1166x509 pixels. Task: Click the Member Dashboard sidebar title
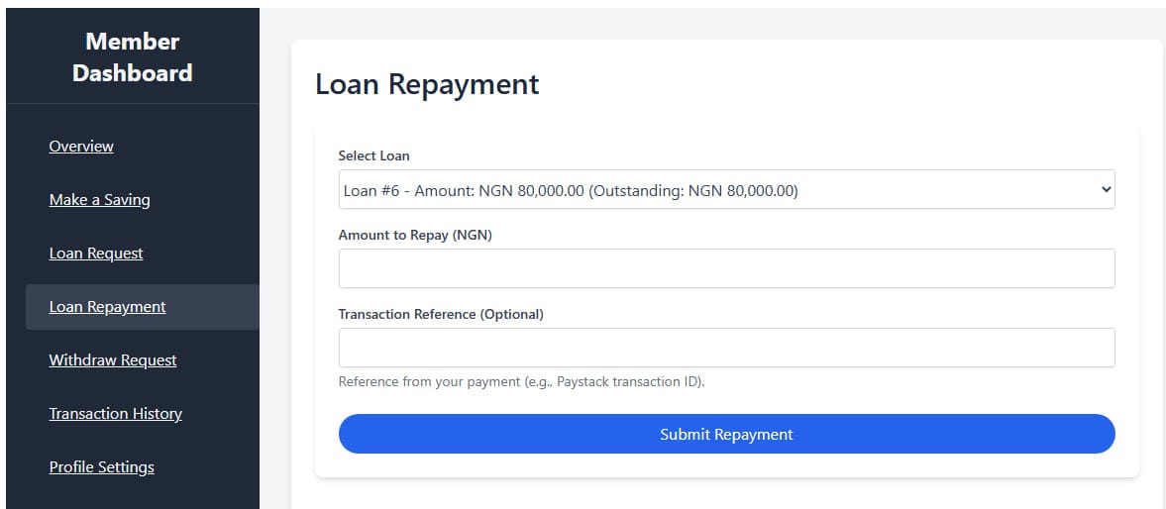tap(132, 57)
